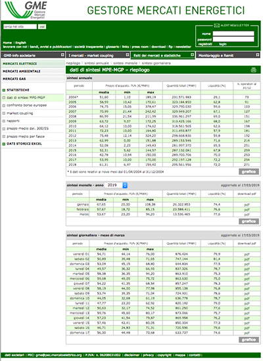Open prezzo medio del. 300/05 item
The width and height of the screenshot is (263, 361).
28,129
